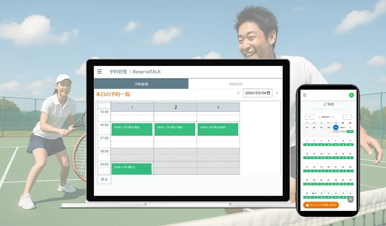Image resolution: width=386 pixels, height=226 pixels.
Task: Open the hamburger menu on the phone screen
Action: tap(305, 95)
